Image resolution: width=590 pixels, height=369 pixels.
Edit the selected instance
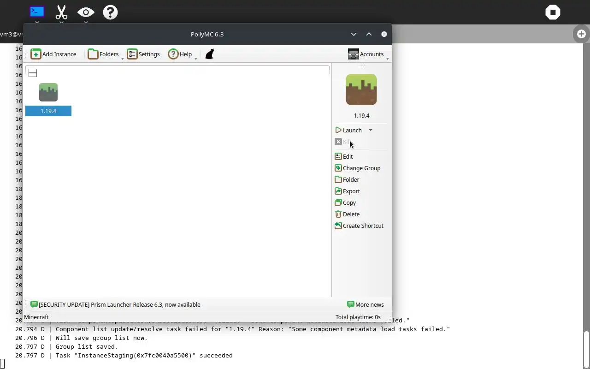point(344,156)
